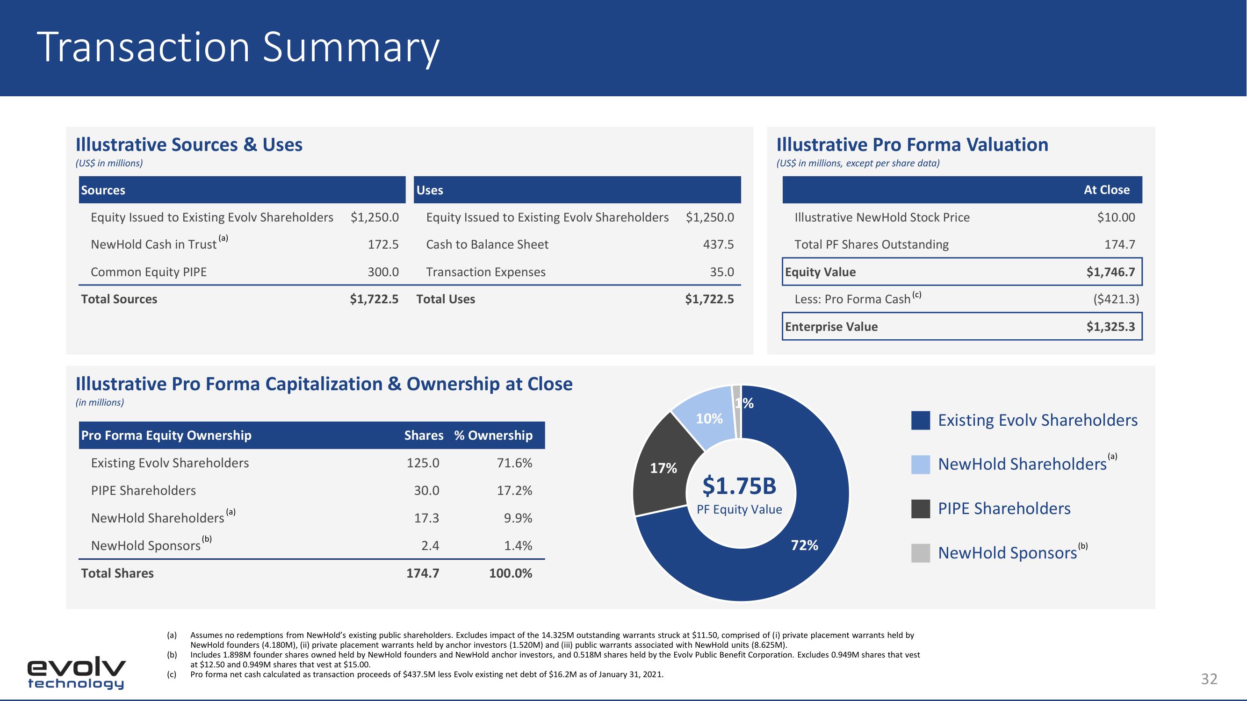This screenshot has width=1247, height=701.
Task: Click NewHold Cash in Trust row label
Action: pos(153,244)
